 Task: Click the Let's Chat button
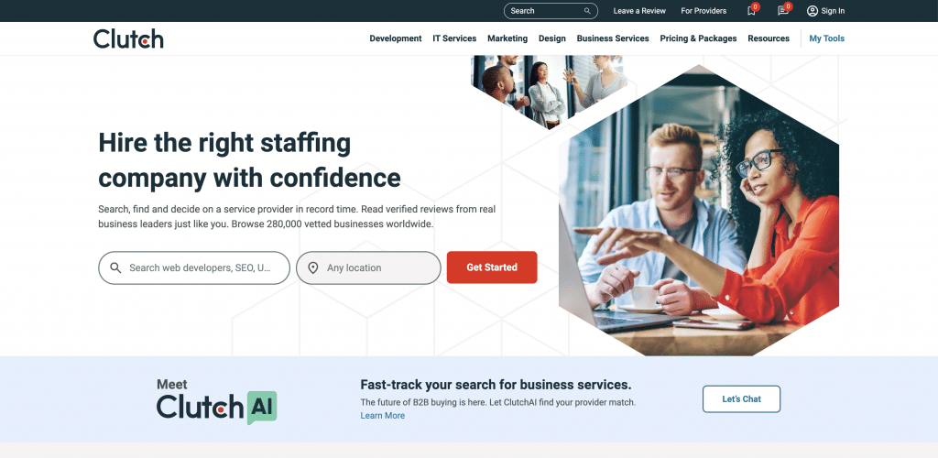(741, 398)
